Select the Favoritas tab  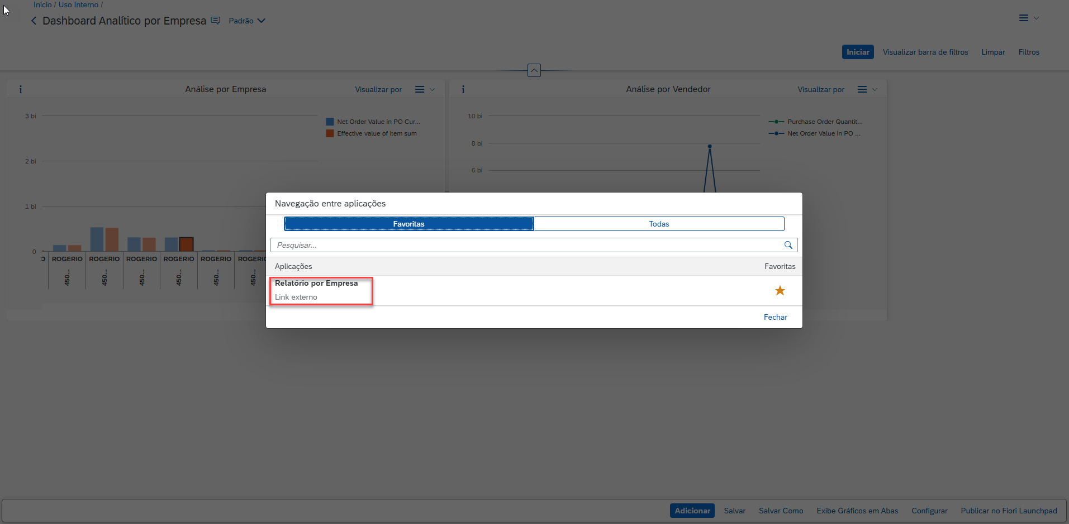pos(408,224)
